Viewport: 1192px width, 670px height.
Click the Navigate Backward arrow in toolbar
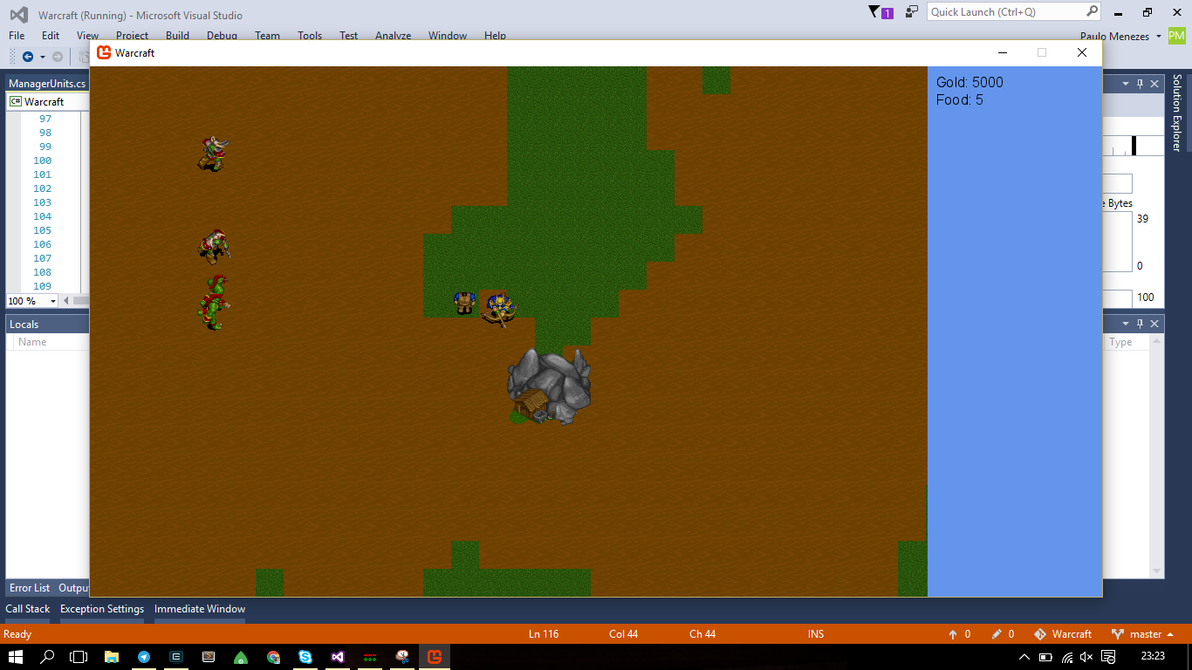[28, 57]
